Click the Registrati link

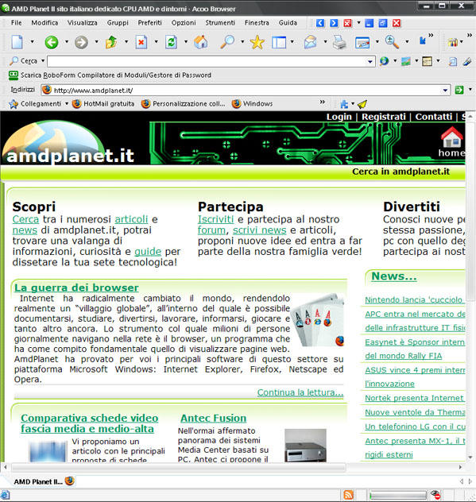[x=384, y=117]
